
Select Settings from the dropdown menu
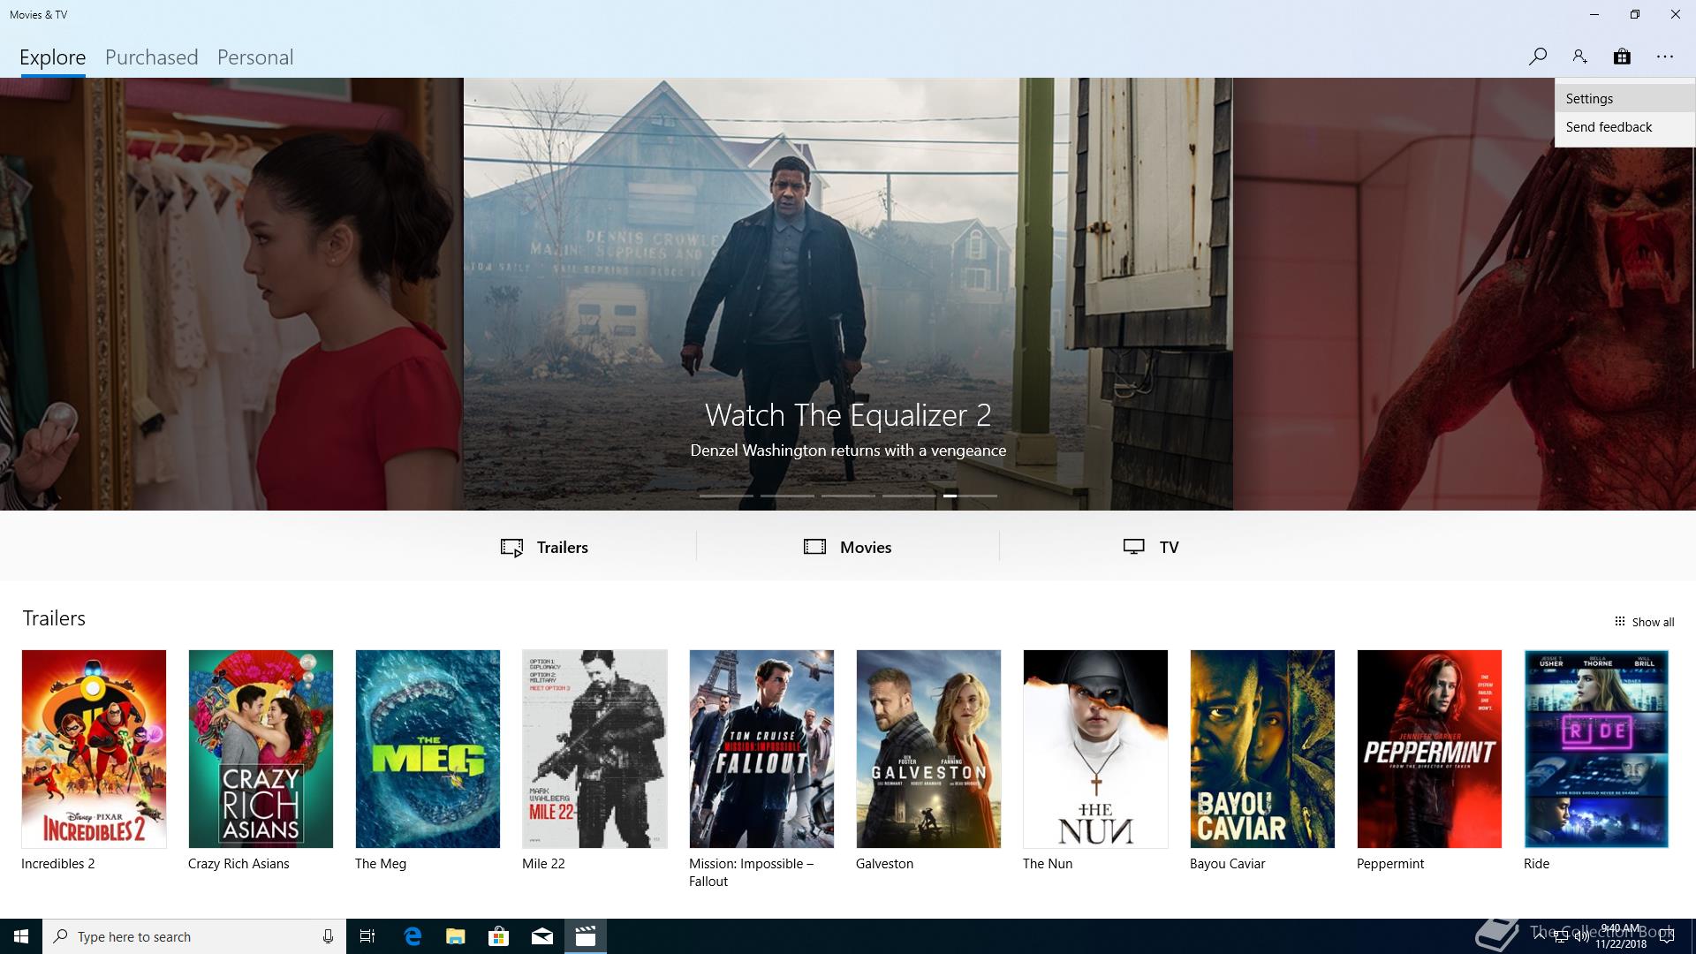click(1624, 99)
